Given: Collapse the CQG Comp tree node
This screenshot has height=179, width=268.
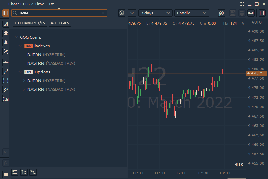Looking at the screenshot, I should 16,37.
